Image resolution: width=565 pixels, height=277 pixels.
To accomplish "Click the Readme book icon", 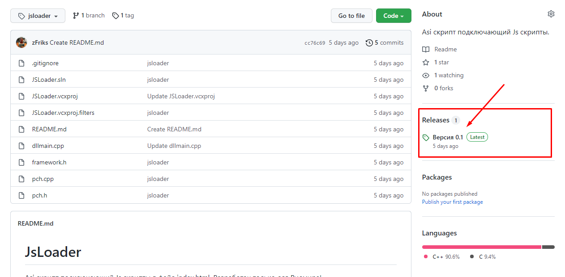I will coord(426,49).
